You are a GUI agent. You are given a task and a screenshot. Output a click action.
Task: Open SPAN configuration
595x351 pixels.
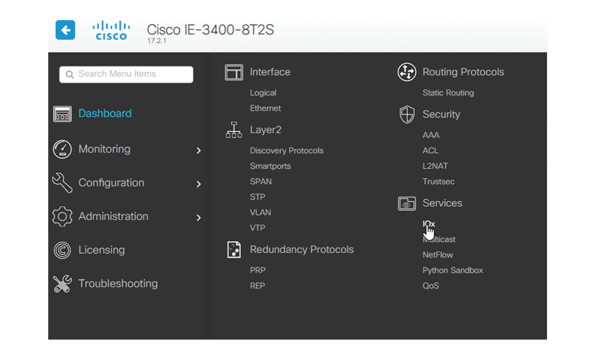pyautogui.click(x=261, y=181)
